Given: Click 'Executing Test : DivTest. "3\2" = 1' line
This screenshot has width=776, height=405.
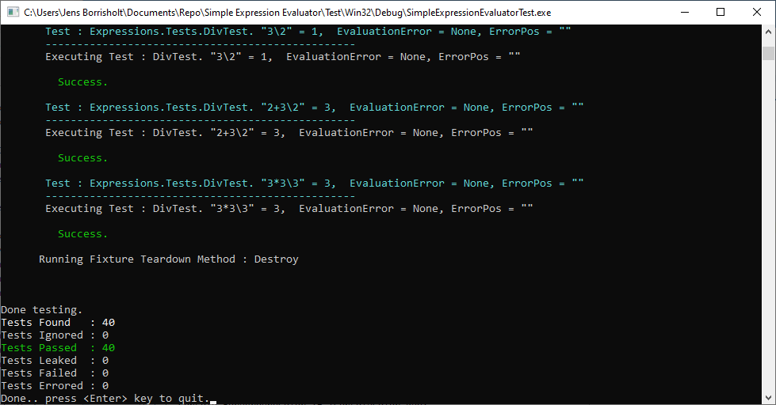Looking at the screenshot, I should pos(283,57).
